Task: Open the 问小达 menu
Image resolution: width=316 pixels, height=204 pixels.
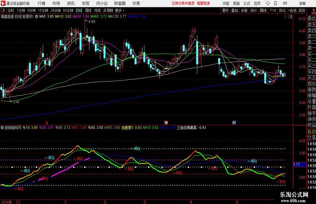Action: pyautogui.click(x=102, y=3)
